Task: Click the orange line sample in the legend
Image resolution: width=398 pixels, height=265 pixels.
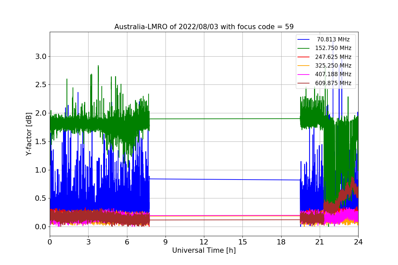Action: [x=304, y=66]
